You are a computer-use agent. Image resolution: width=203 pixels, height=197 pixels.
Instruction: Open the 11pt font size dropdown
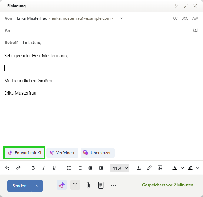click(120, 168)
